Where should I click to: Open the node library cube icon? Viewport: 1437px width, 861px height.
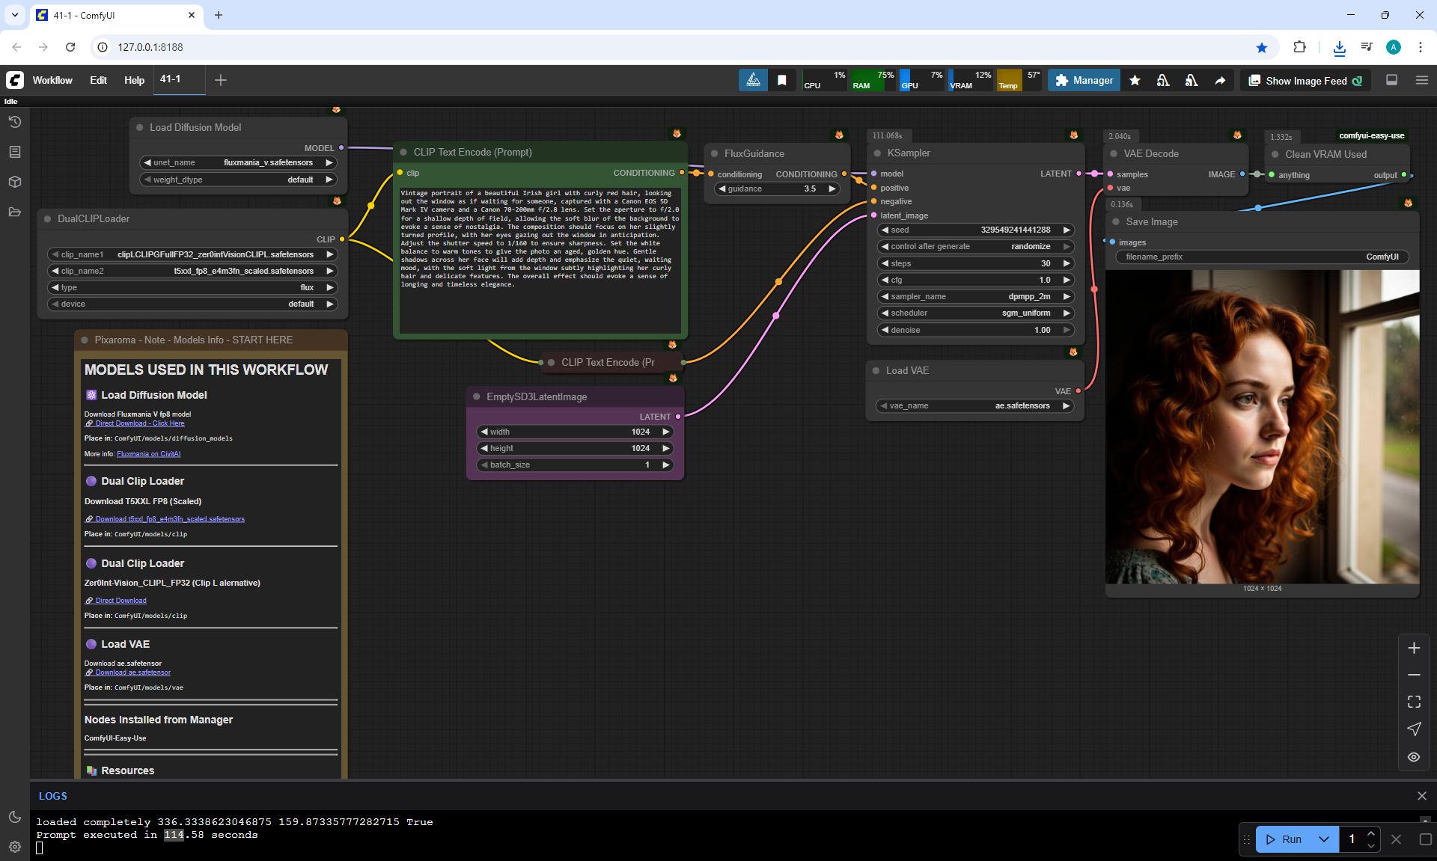click(14, 182)
